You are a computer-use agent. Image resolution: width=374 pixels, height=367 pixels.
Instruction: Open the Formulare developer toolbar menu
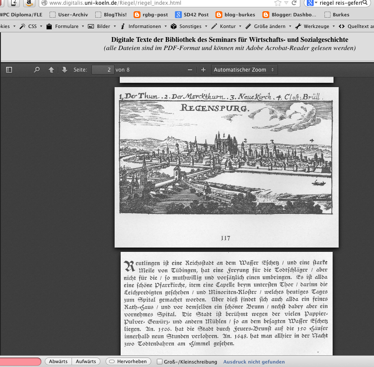tap(67, 26)
